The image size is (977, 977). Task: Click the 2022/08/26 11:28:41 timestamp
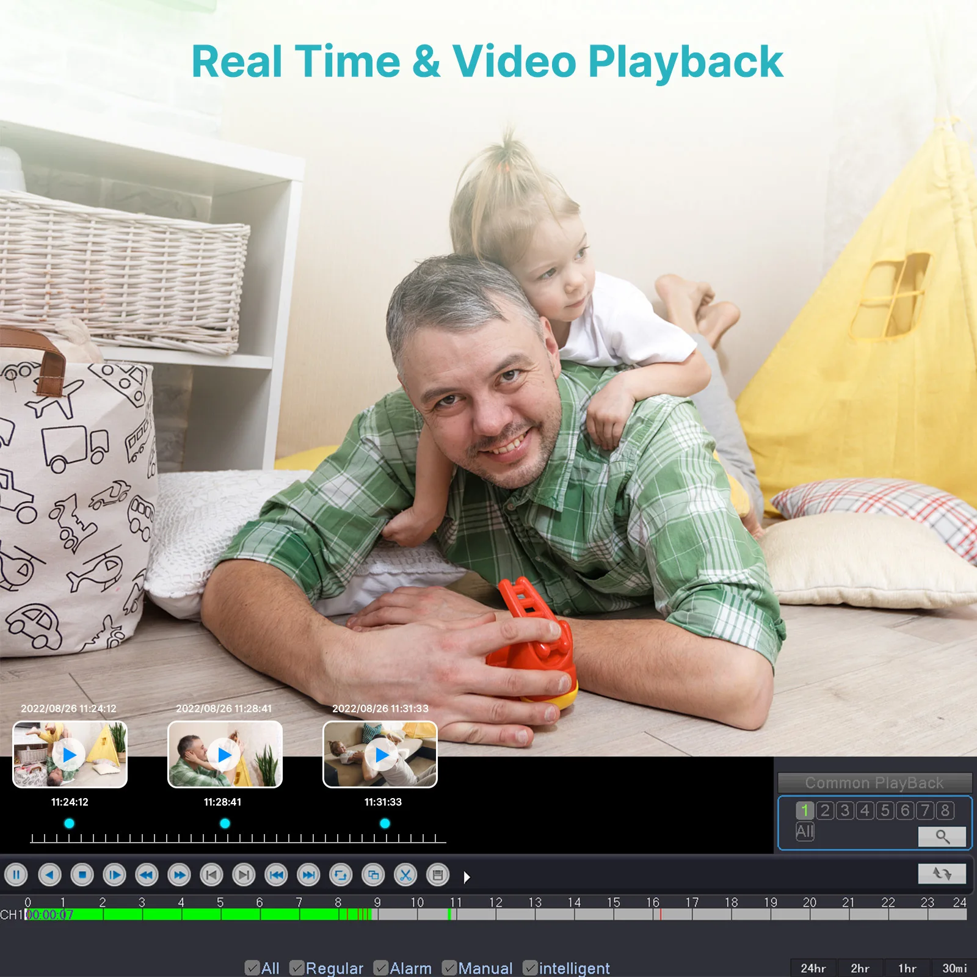(x=224, y=708)
